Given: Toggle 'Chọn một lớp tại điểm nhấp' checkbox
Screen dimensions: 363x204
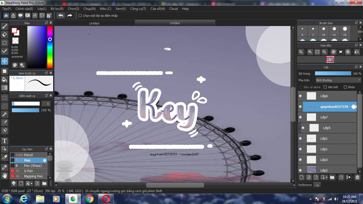Looking at the screenshot, I should coord(80,16).
